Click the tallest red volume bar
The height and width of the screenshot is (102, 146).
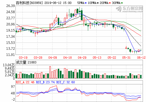(50, 72)
